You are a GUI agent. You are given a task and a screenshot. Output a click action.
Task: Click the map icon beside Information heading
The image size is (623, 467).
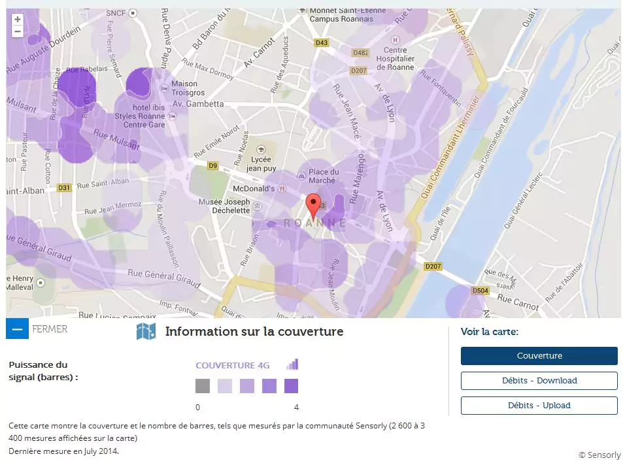pos(146,332)
